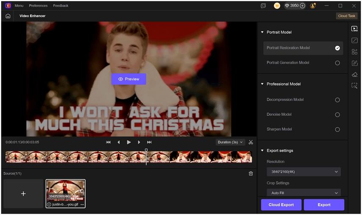
Task: Jump to start of the clip
Action: (x=108, y=142)
